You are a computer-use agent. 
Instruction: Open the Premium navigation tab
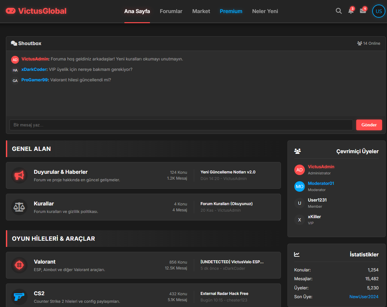tap(231, 11)
